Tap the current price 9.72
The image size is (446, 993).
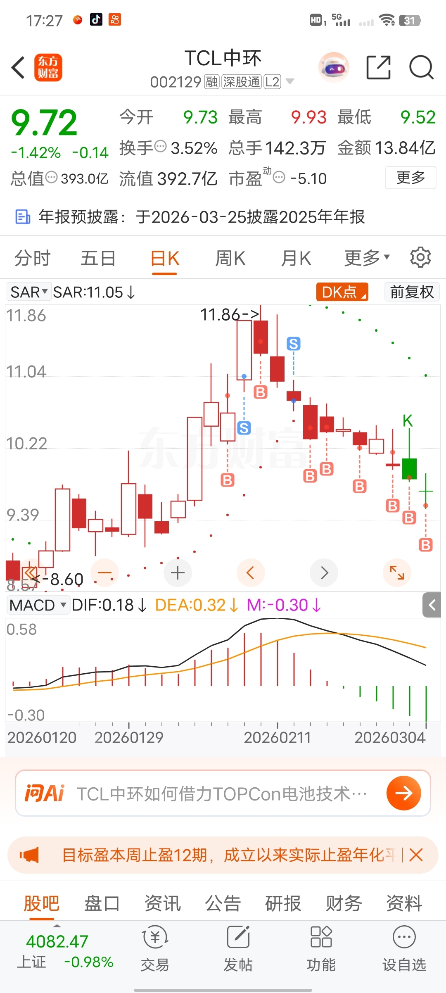(44, 122)
